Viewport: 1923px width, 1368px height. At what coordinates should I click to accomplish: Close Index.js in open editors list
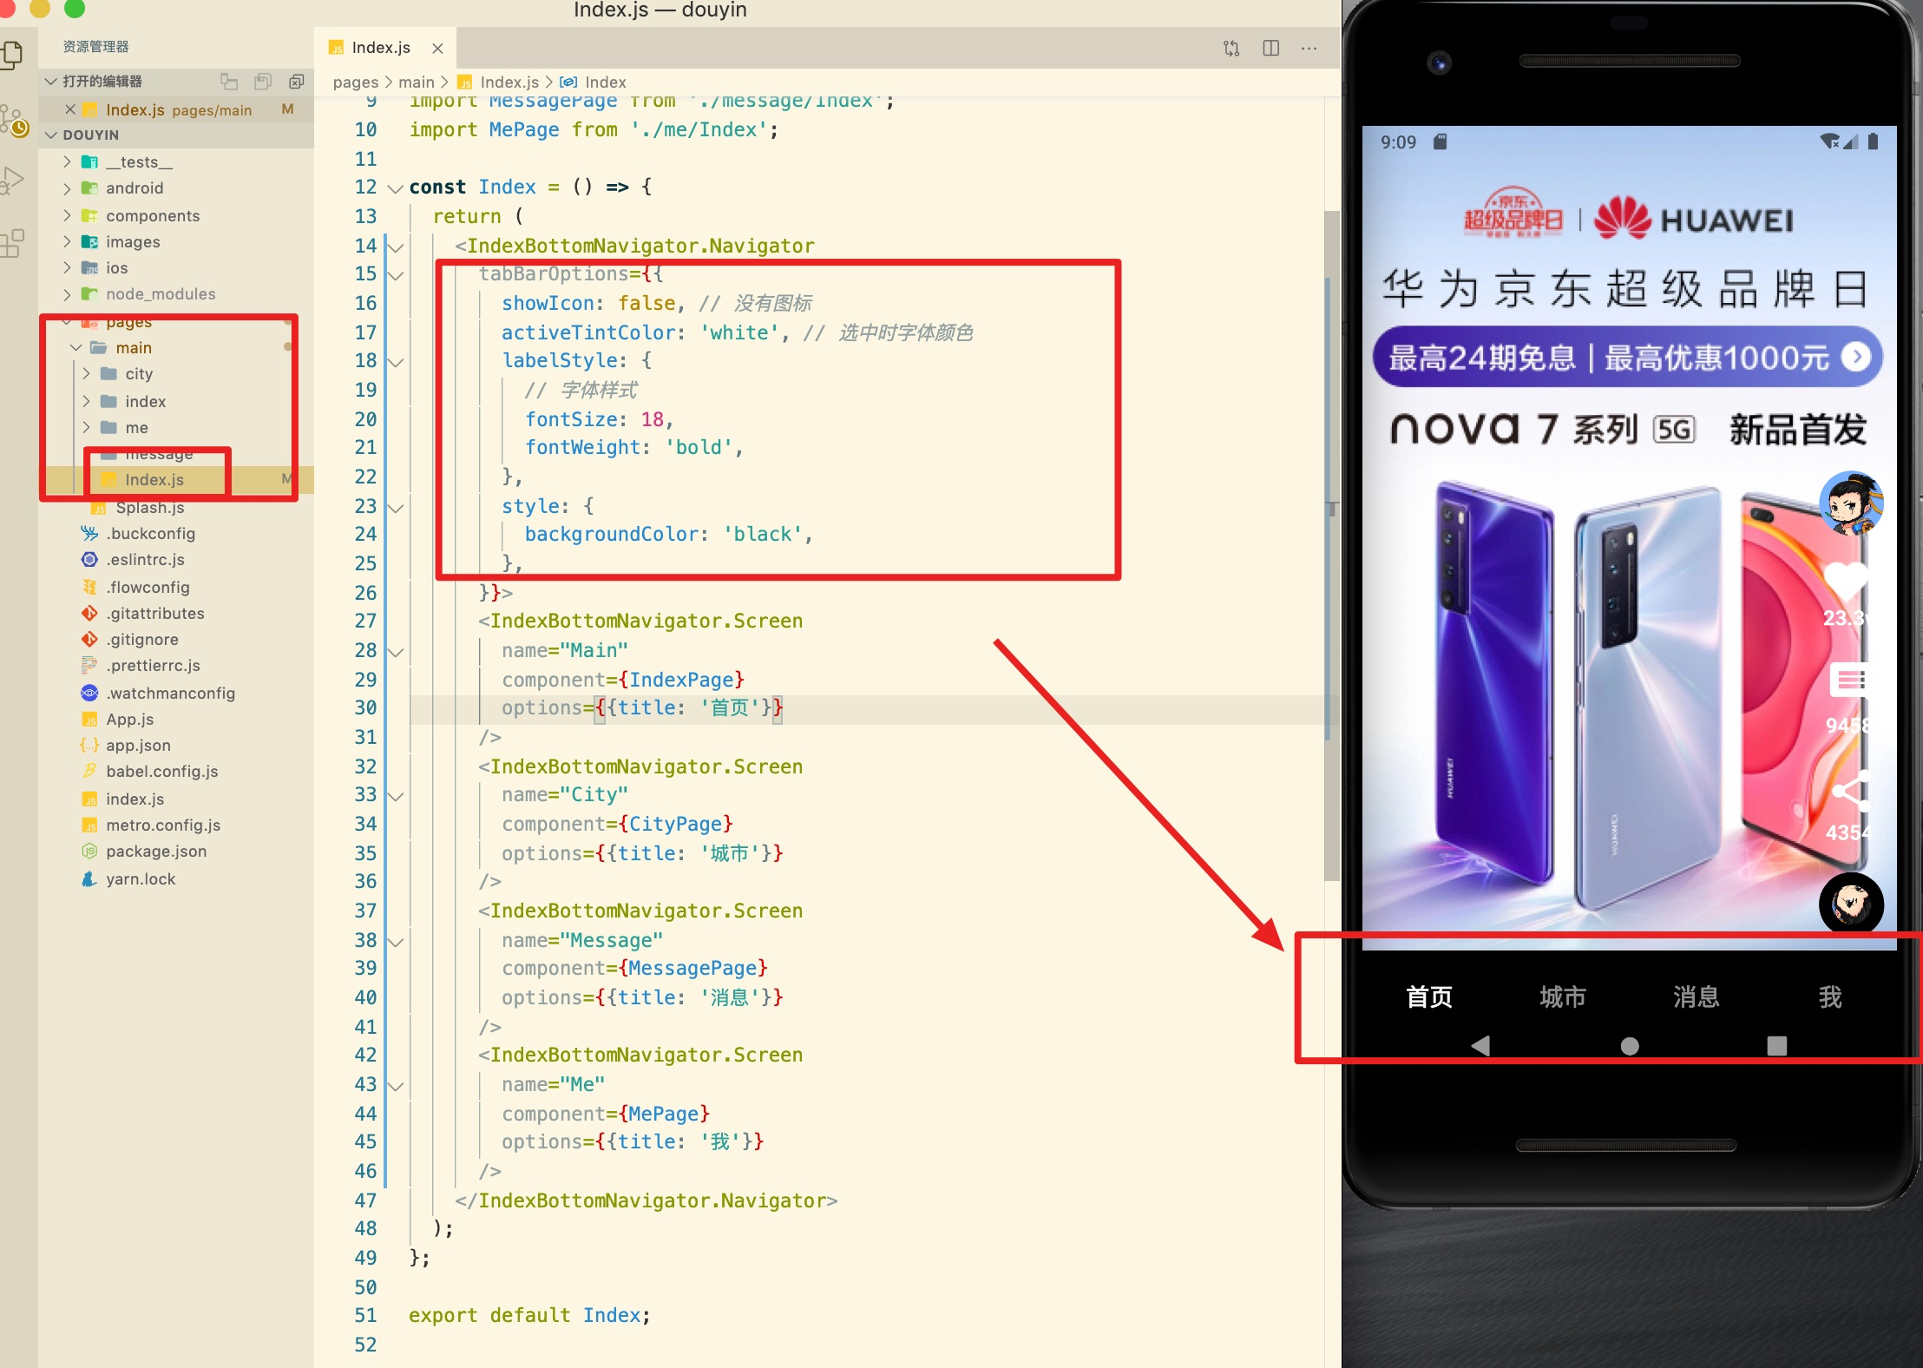click(70, 109)
